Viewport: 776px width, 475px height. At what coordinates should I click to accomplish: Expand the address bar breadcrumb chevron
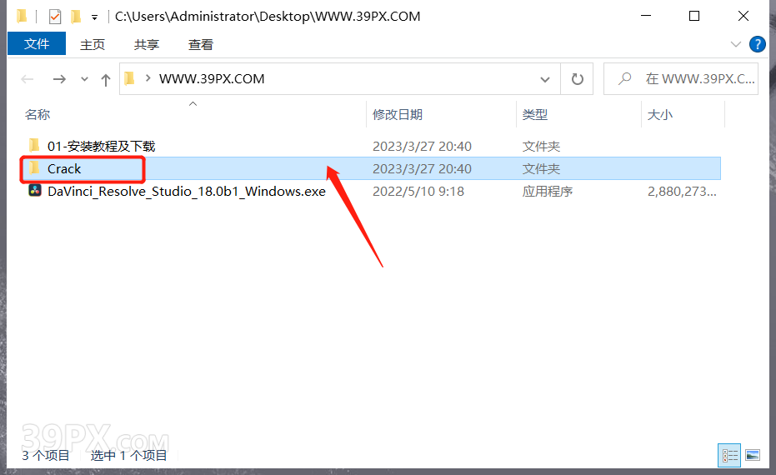click(x=148, y=78)
